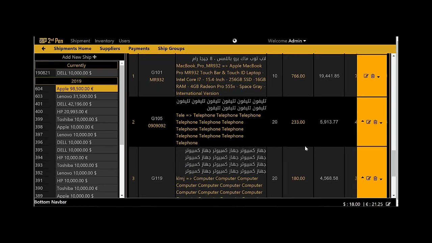Go to Shipments Home

click(73, 49)
